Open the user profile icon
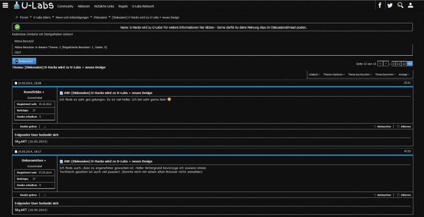 (411, 5)
